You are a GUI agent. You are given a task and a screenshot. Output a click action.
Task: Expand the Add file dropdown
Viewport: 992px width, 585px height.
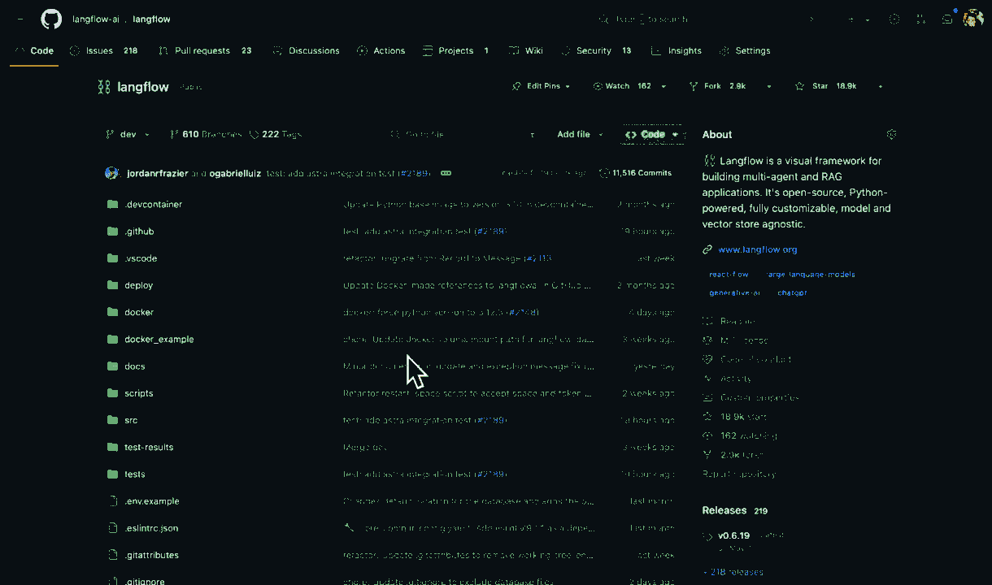point(580,135)
